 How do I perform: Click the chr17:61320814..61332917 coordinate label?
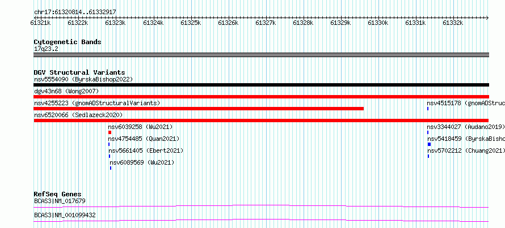75,12
